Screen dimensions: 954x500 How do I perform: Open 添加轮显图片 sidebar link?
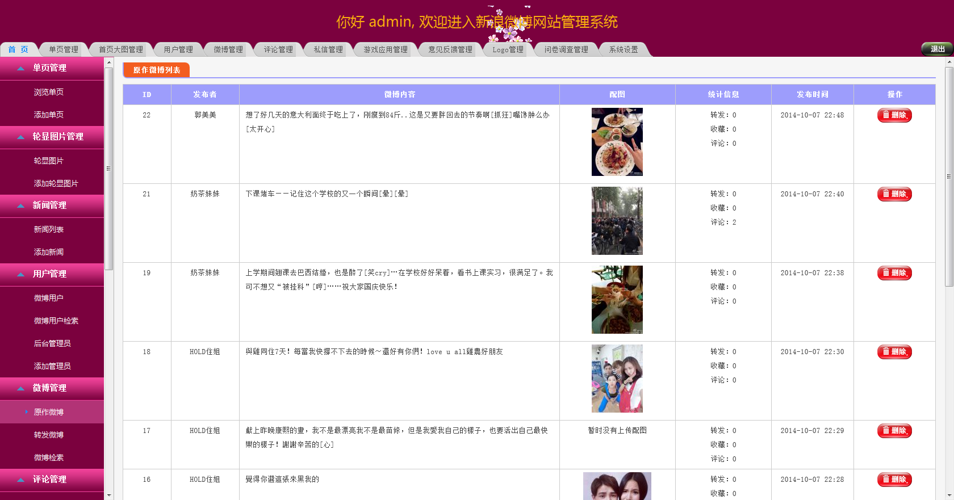tap(56, 183)
